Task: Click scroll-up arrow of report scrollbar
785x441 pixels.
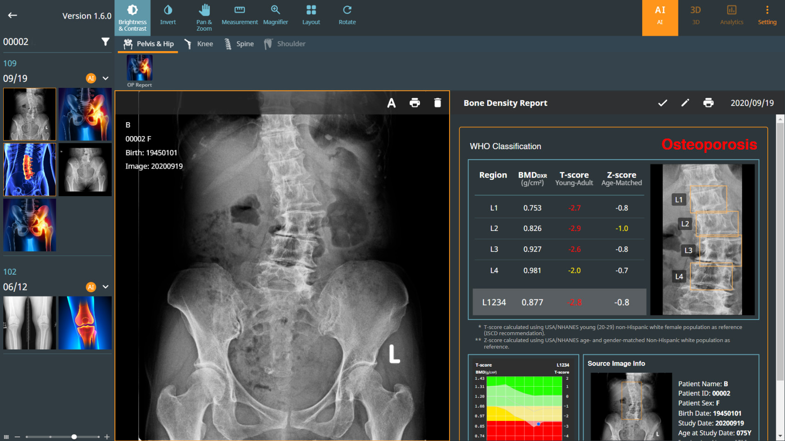Action: tap(780, 119)
